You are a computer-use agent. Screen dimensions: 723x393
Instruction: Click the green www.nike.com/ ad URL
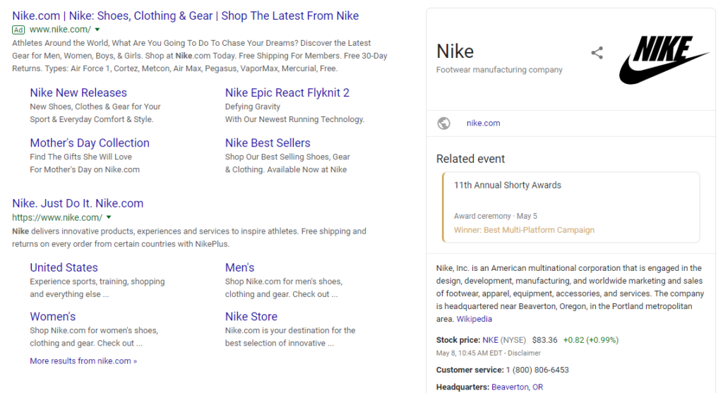click(x=61, y=30)
